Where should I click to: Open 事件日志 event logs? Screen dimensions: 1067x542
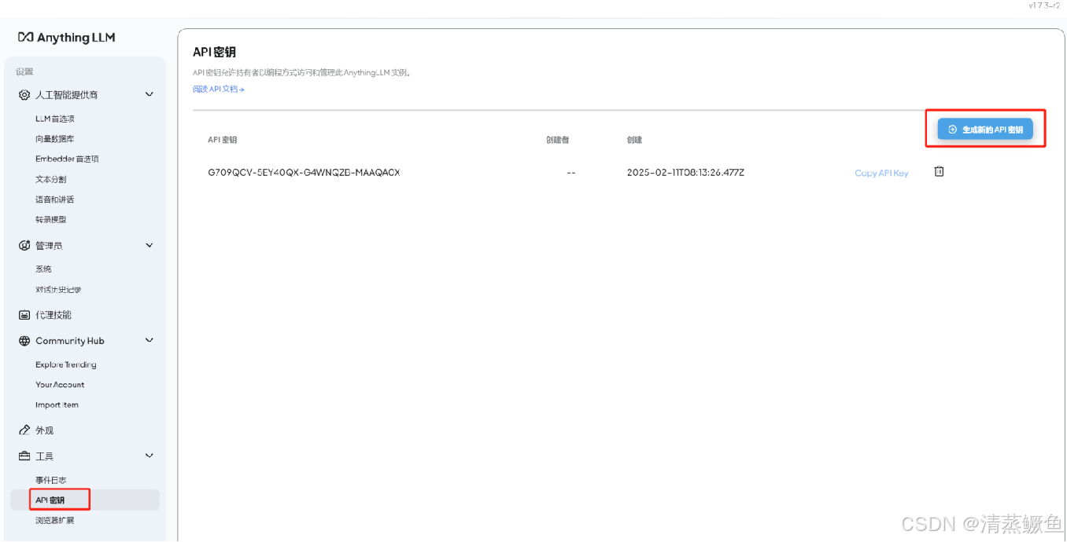pyautogui.click(x=51, y=480)
